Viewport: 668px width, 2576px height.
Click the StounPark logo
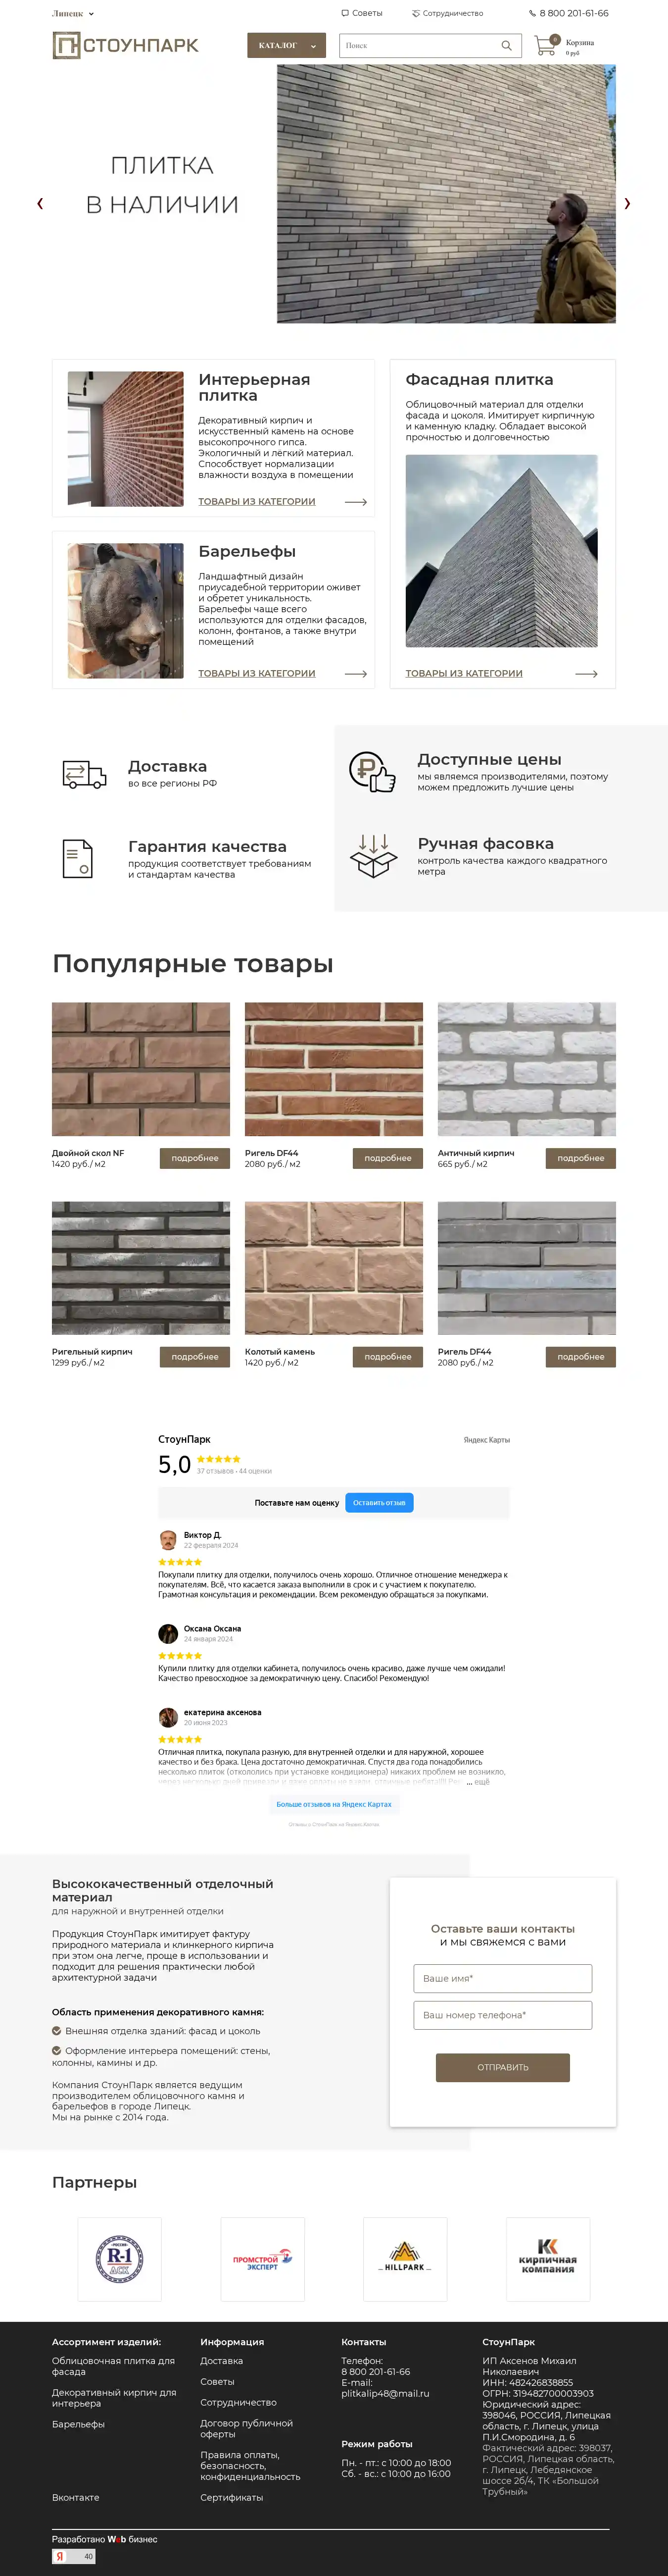click(x=126, y=45)
